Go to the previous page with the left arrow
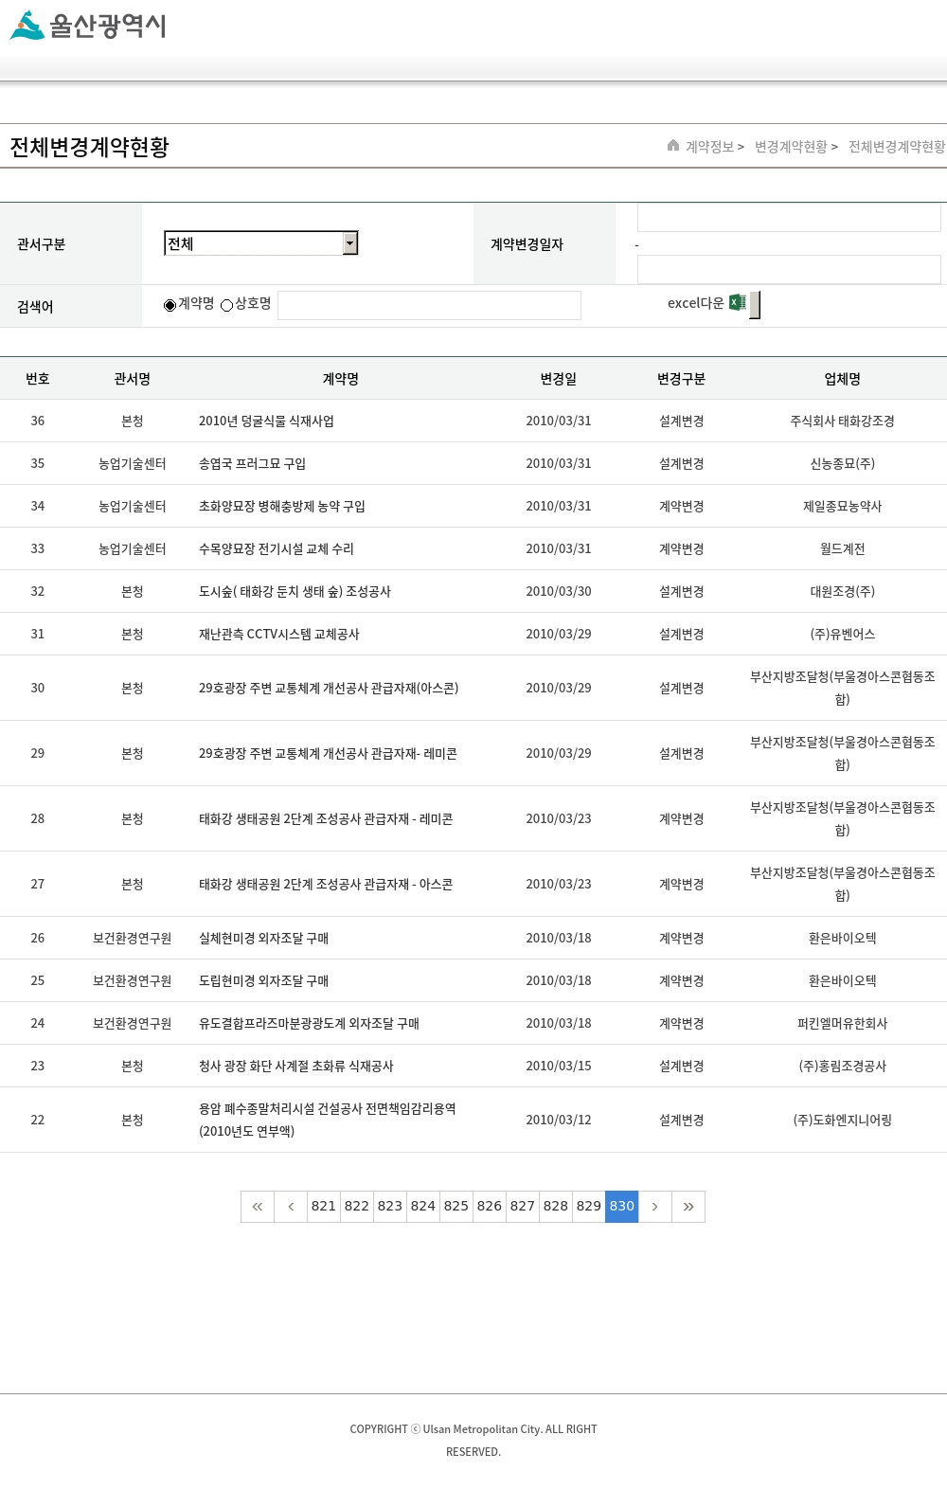Image resolution: width=947 pixels, height=1489 pixels. point(291,1207)
